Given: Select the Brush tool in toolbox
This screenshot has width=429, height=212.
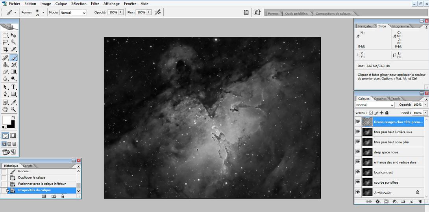Looking at the screenshot, I should coord(13,58).
